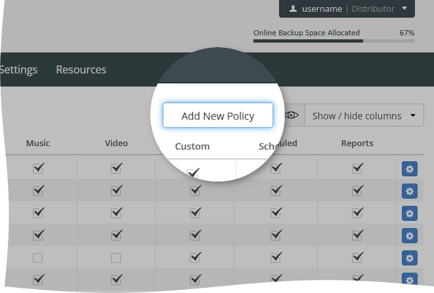Open the Resources menu item
Viewport: 434px width, 293px height.
click(x=81, y=69)
